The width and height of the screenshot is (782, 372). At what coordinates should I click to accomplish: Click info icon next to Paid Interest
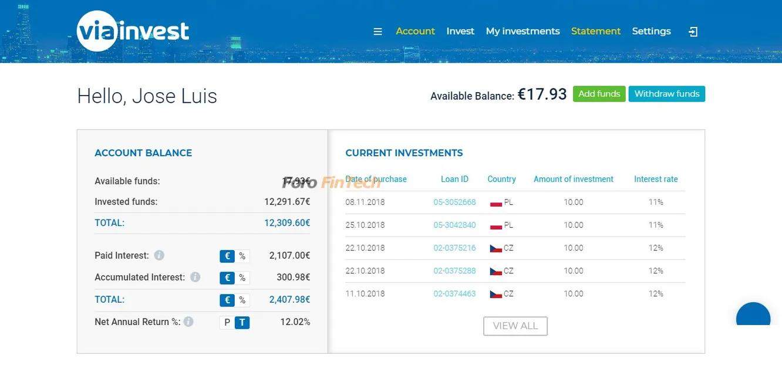tap(159, 255)
